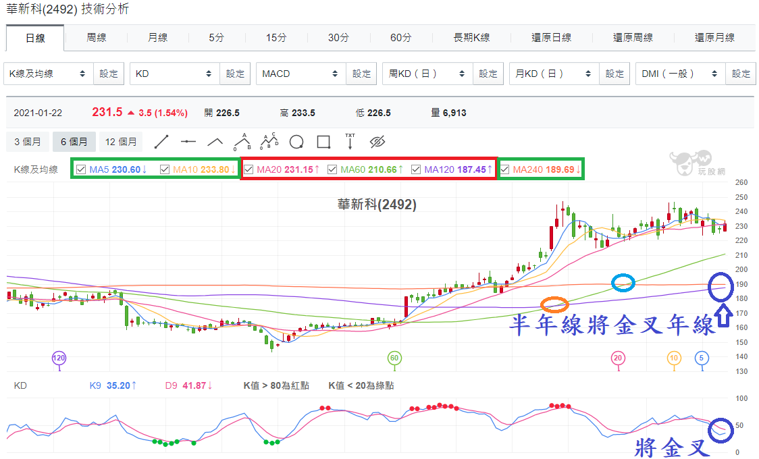Click the blue 5 marker on chart
The image size is (759, 459).
pyautogui.click(x=702, y=358)
